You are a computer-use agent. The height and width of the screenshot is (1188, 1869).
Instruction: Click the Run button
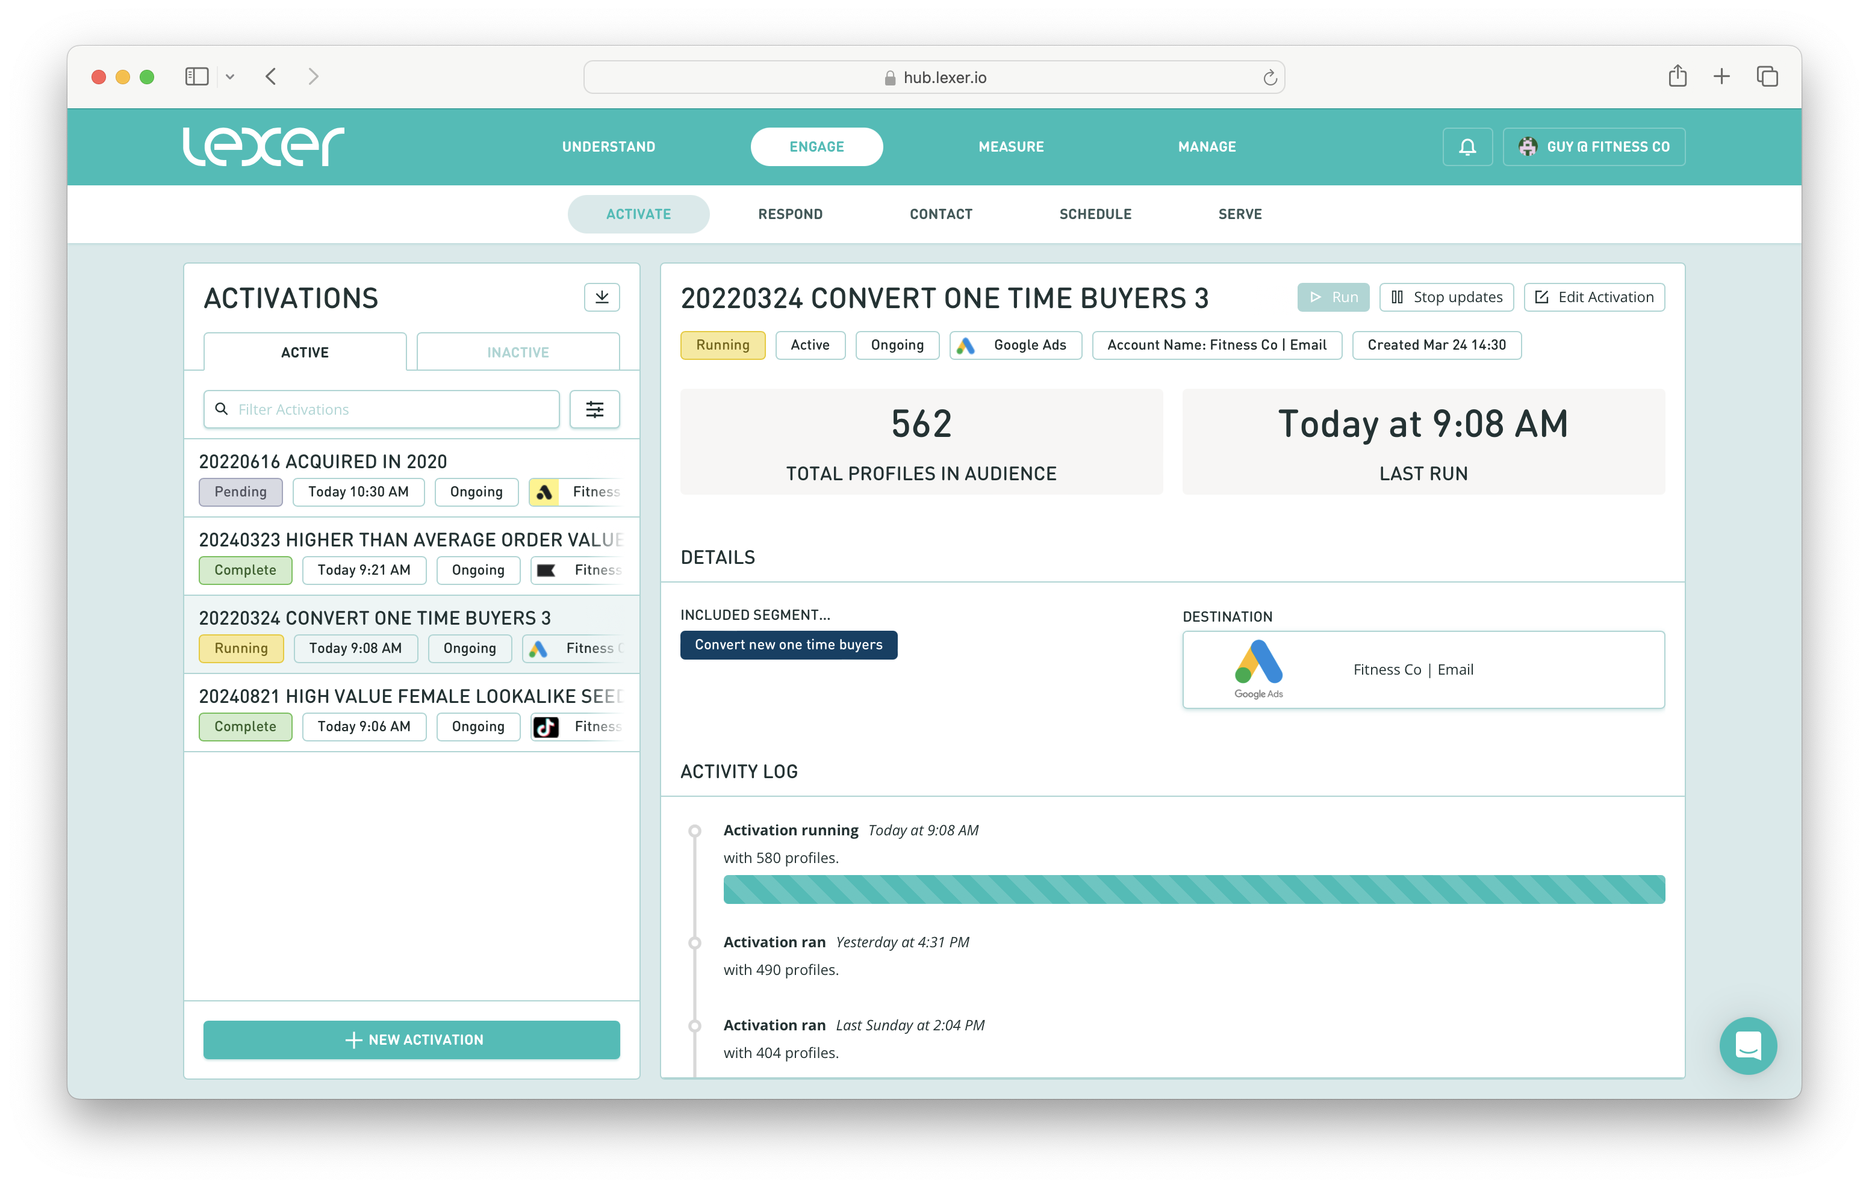tap(1333, 297)
